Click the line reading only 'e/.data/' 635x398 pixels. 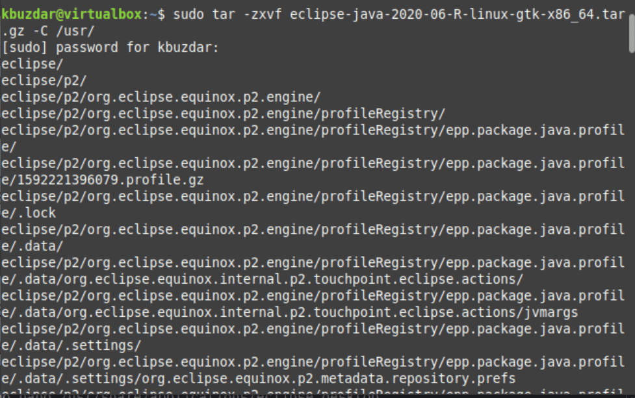point(32,246)
